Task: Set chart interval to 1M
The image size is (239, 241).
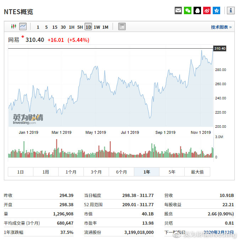Action: pos(105,27)
